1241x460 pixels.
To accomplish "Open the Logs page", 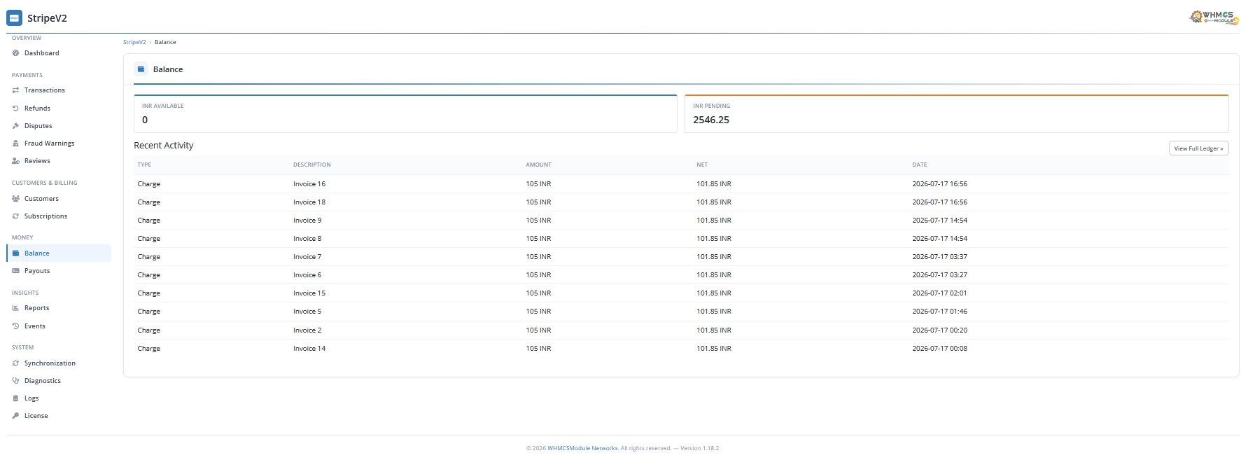I will click(59, 398).
